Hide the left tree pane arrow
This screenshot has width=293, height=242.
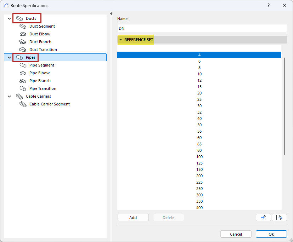tap(111, 13)
